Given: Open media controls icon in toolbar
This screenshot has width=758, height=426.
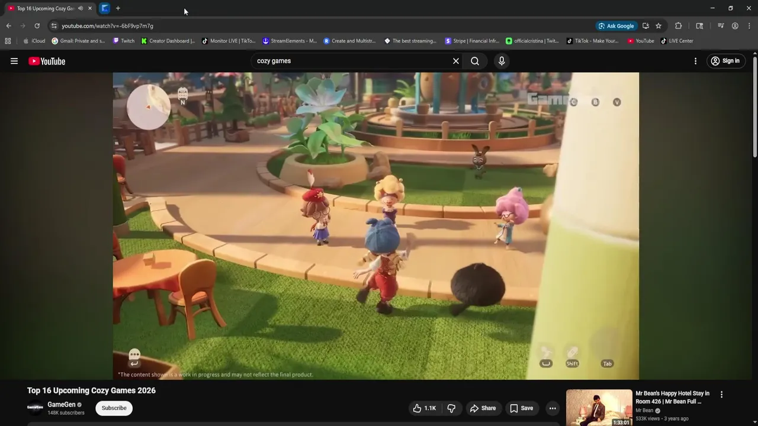Looking at the screenshot, I should pyautogui.click(x=721, y=26).
